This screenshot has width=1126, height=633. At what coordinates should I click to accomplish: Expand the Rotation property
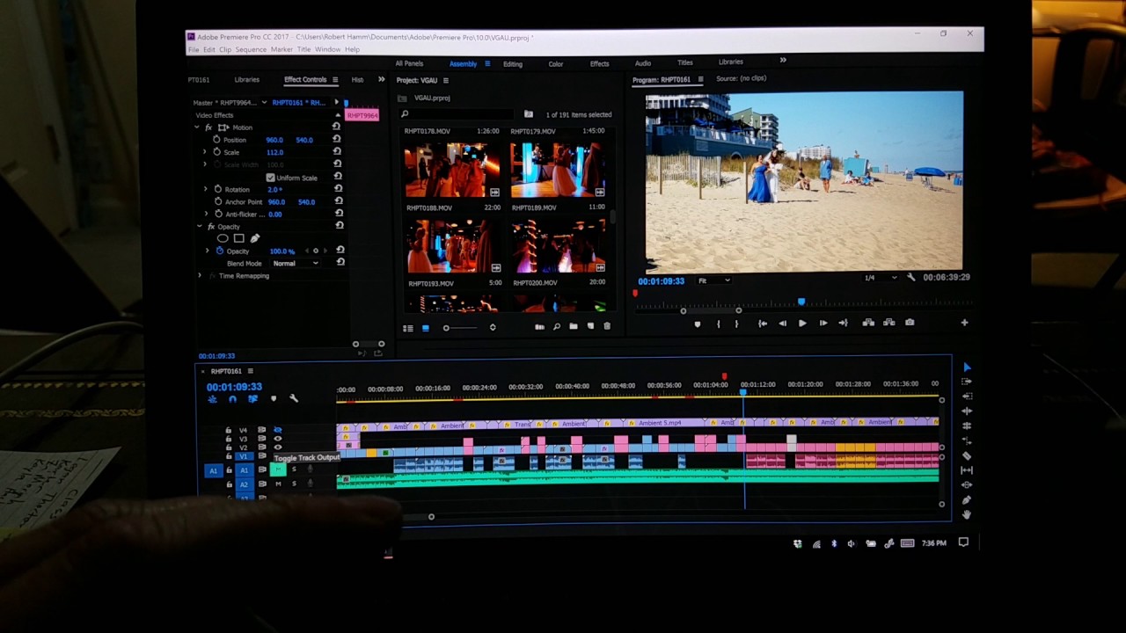206,189
